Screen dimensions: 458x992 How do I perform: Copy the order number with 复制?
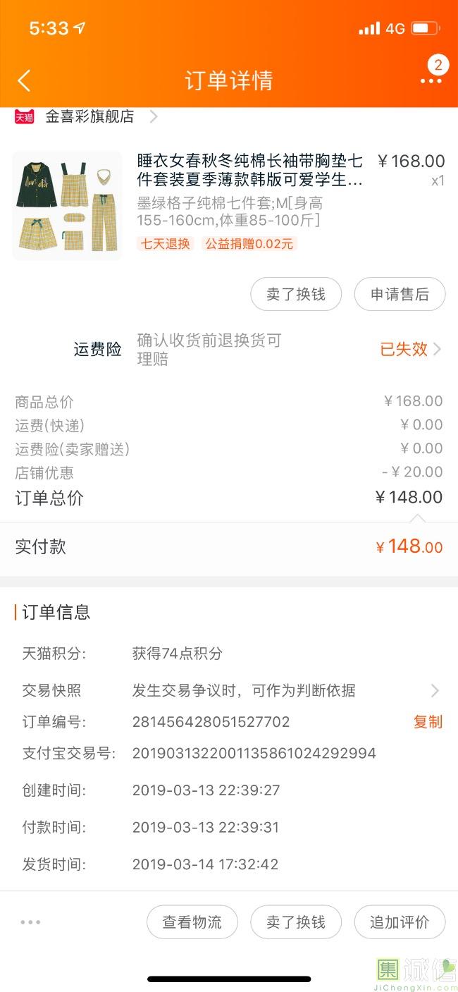(x=428, y=722)
